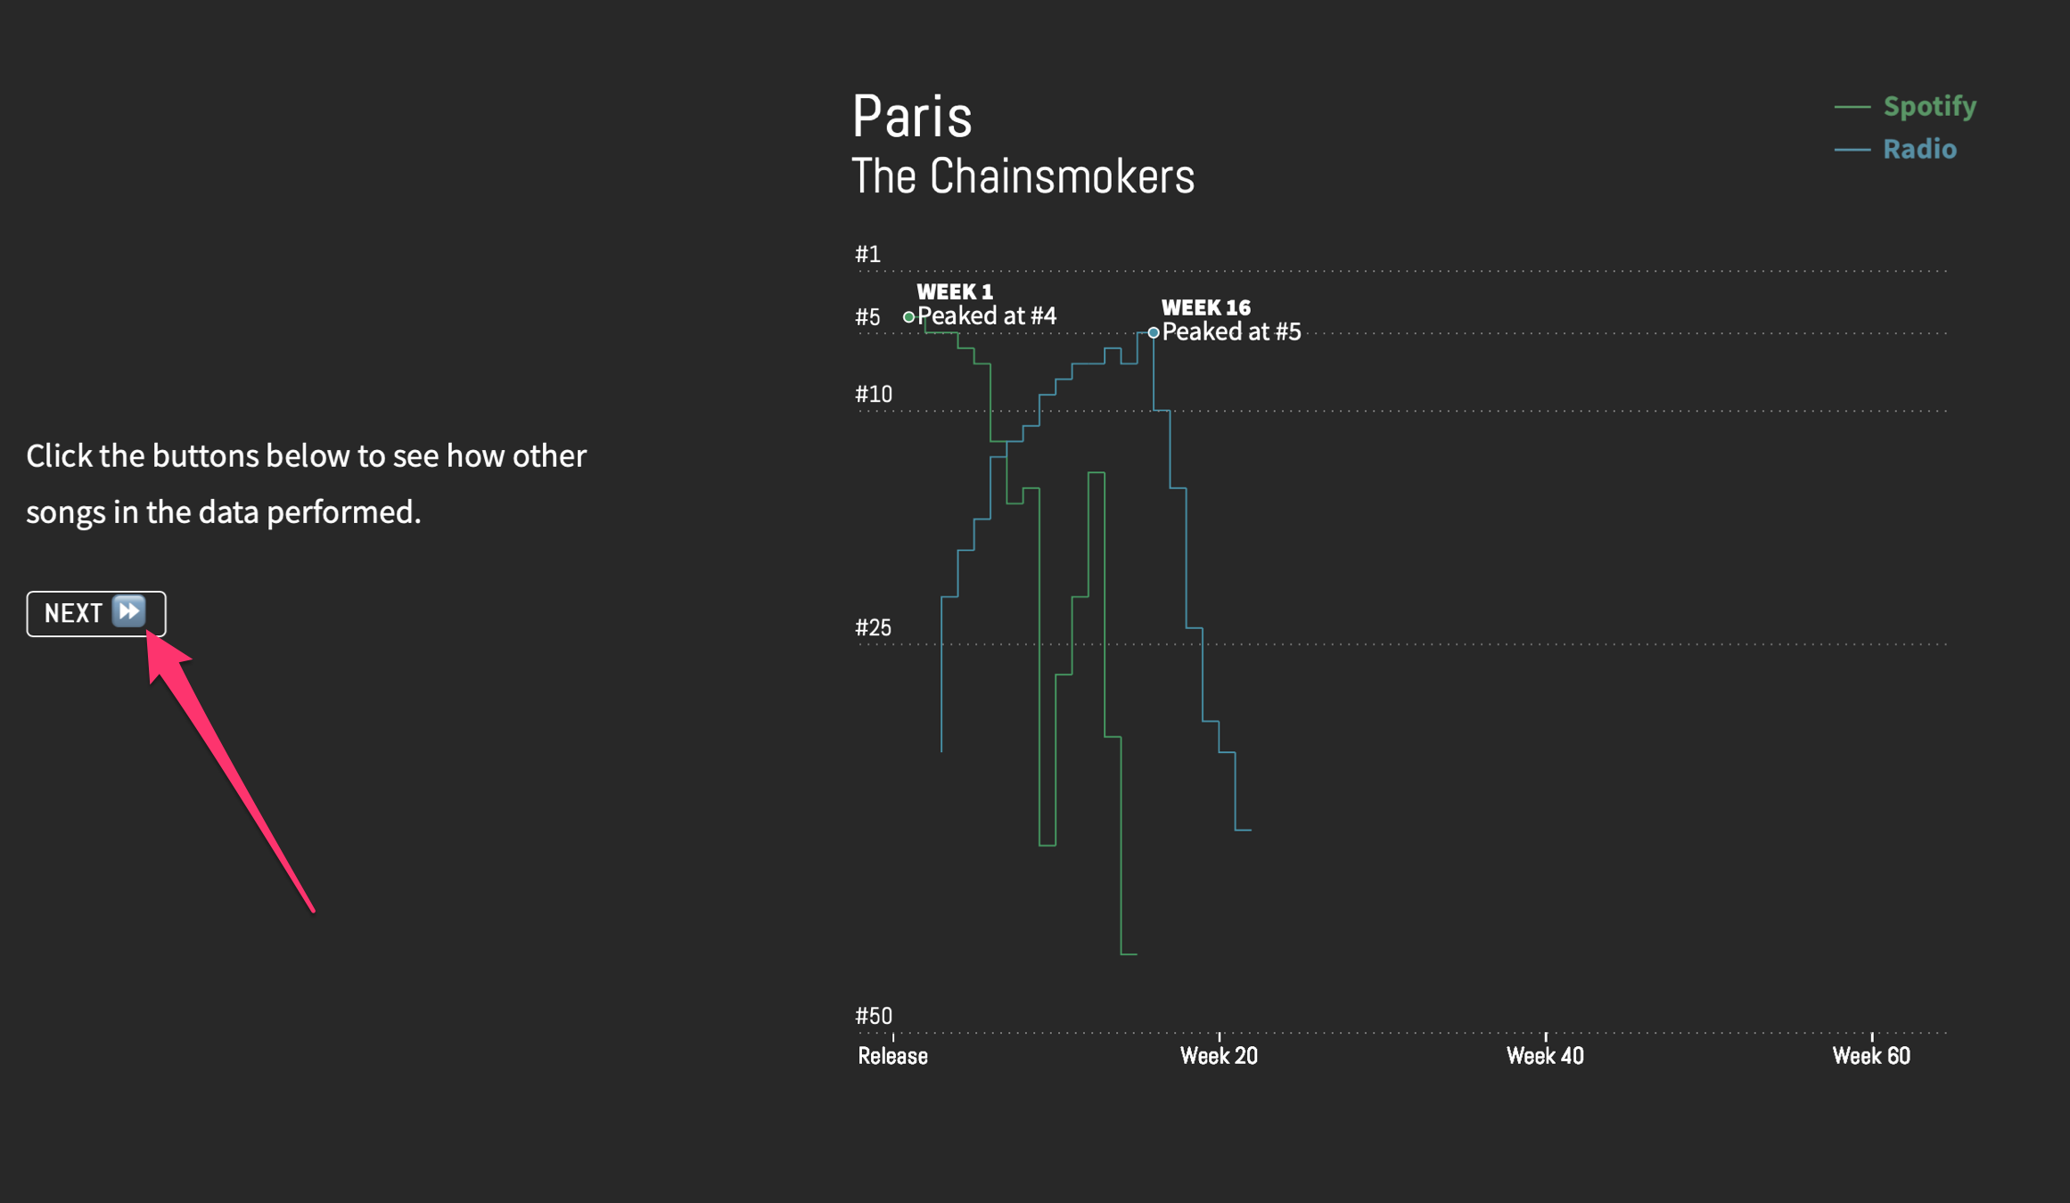Click the 'Peaked at #5' annotation
The image size is (2070, 1203).
tap(1232, 332)
